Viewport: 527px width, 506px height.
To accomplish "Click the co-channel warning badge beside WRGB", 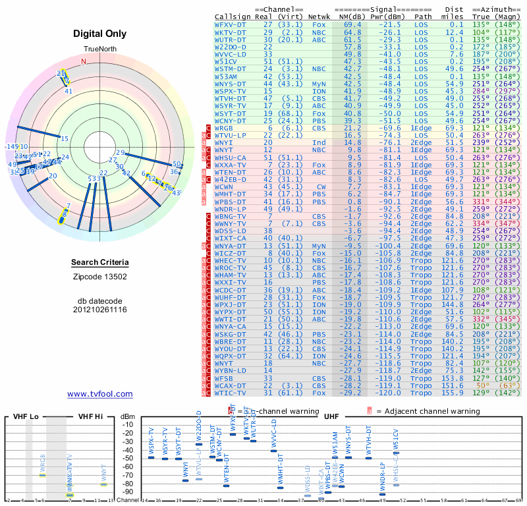I will point(208,128).
